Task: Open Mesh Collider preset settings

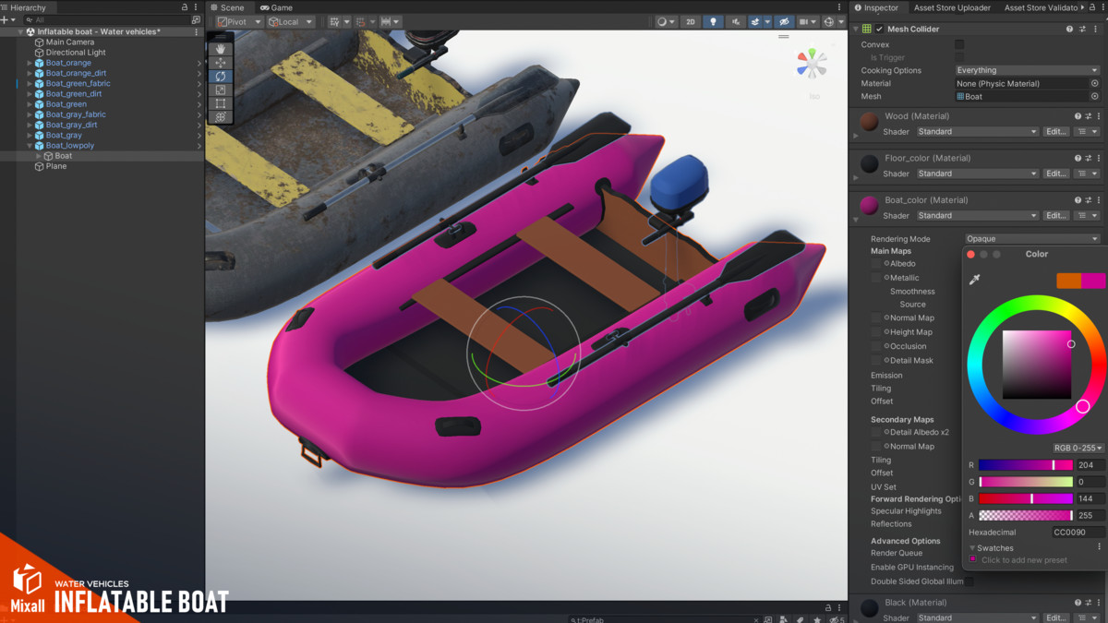Action: click(x=1081, y=29)
